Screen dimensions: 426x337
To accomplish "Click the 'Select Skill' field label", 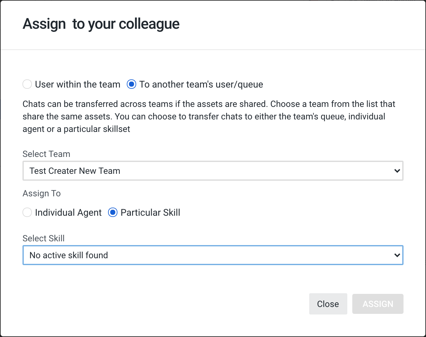I will click(43, 238).
